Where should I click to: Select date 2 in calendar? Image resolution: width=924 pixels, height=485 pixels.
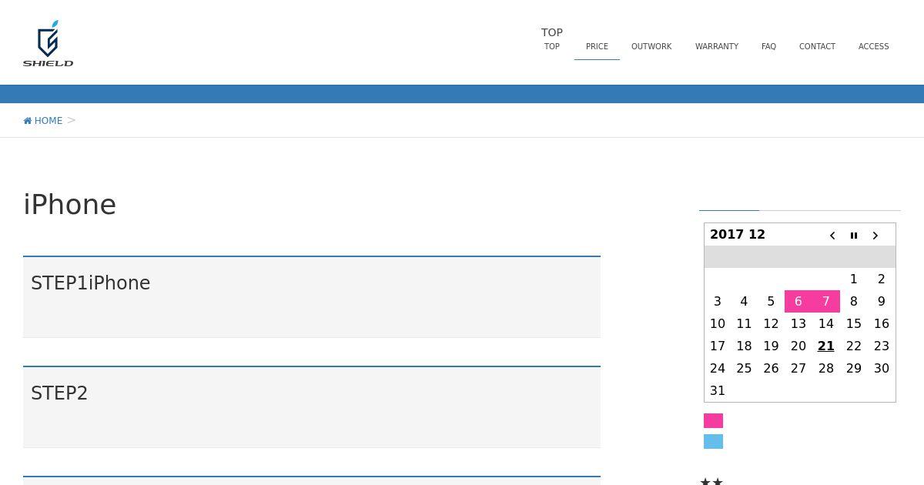[x=882, y=279]
